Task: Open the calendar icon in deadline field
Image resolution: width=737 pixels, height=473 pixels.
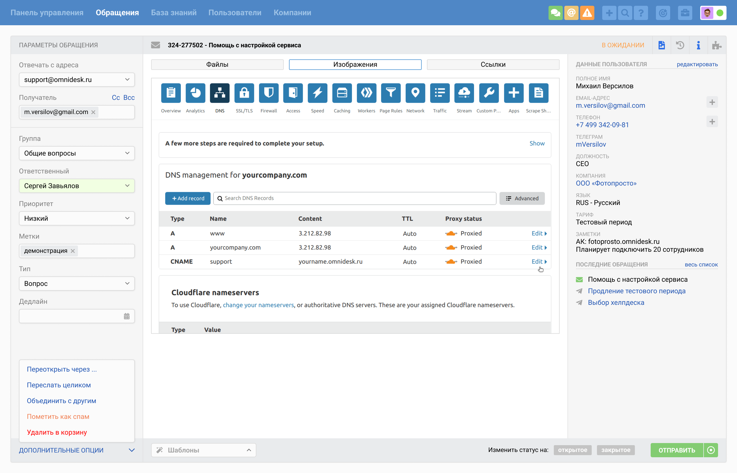Action: point(126,316)
